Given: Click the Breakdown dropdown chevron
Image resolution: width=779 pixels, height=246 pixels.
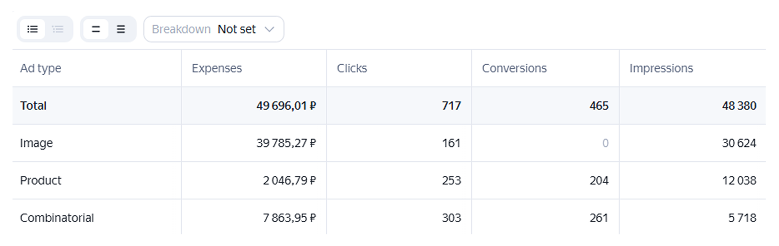Looking at the screenshot, I should coord(269,29).
